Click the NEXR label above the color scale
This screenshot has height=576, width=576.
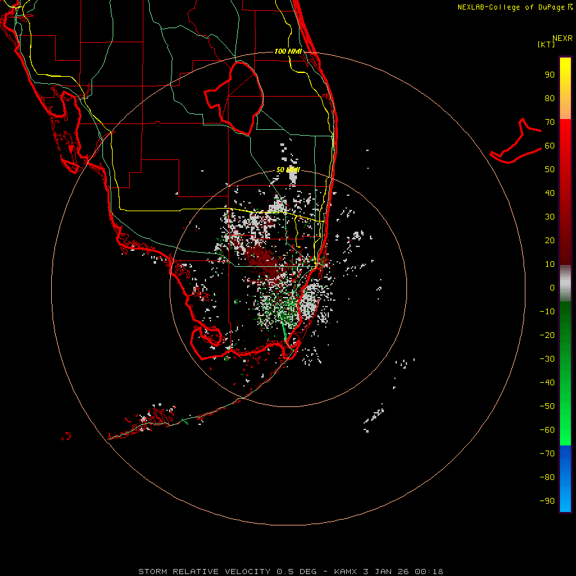563,38
